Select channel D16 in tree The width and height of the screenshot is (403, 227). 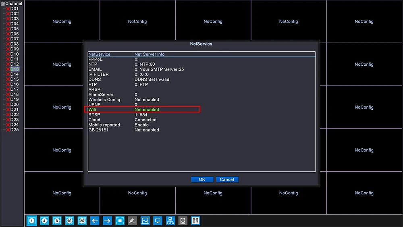click(x=15, y=84)
